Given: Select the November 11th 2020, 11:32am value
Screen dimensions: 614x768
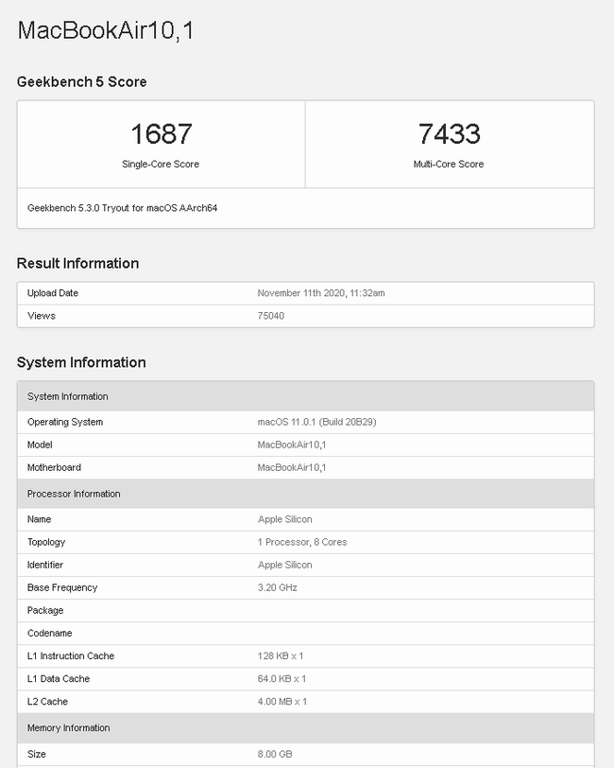Looking at the screenshot, I should coord(321,293).
